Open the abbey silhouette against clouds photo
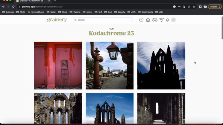Viewport: 223px width, 125px height. [x=161, y=66]
